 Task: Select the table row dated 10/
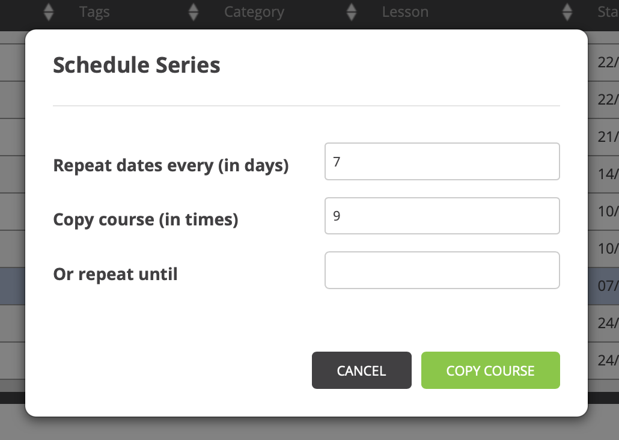(607, 211)
